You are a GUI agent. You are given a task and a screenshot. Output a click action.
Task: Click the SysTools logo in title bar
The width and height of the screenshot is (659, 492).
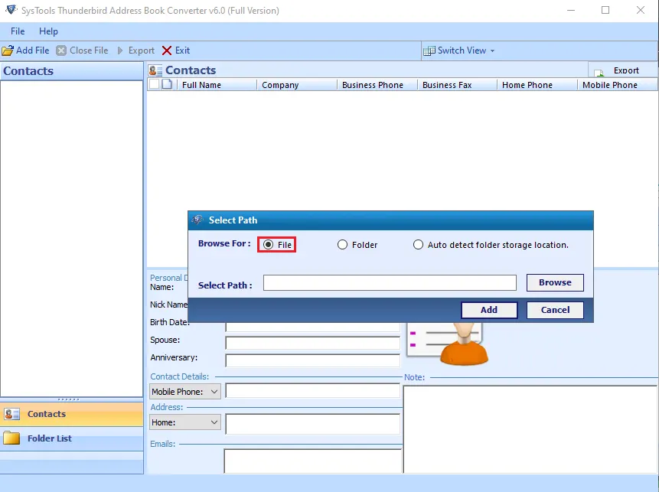tap(11, 10)
